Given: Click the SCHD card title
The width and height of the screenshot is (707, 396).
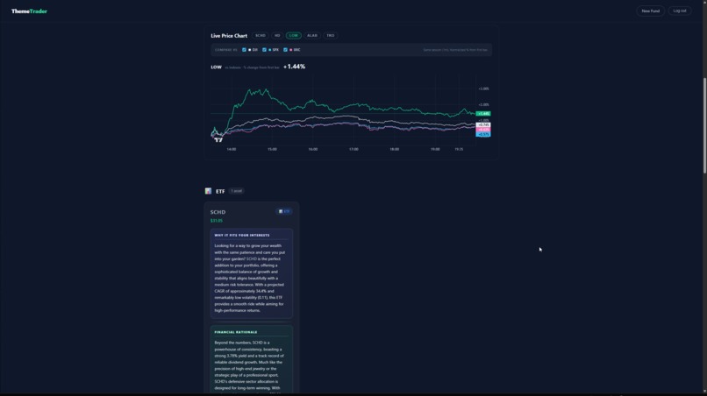Looking at the screenshot, I should click(x=218, y=212).
